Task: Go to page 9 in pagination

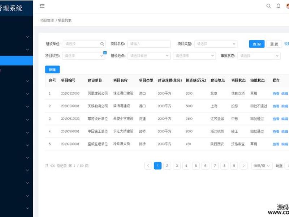Action: pos(234,166)
